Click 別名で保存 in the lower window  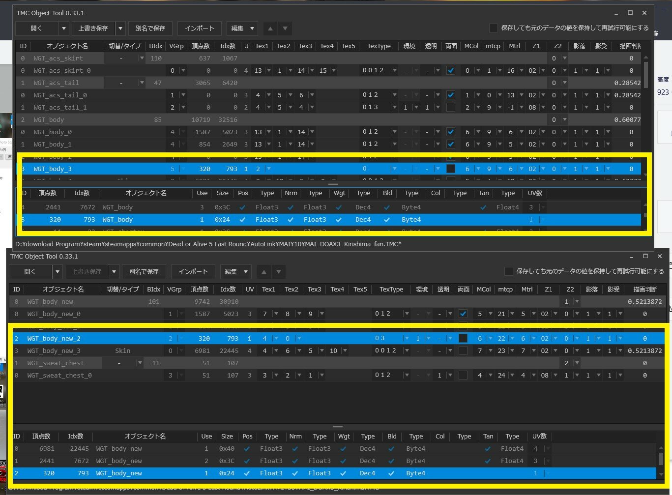pos(144,272)
